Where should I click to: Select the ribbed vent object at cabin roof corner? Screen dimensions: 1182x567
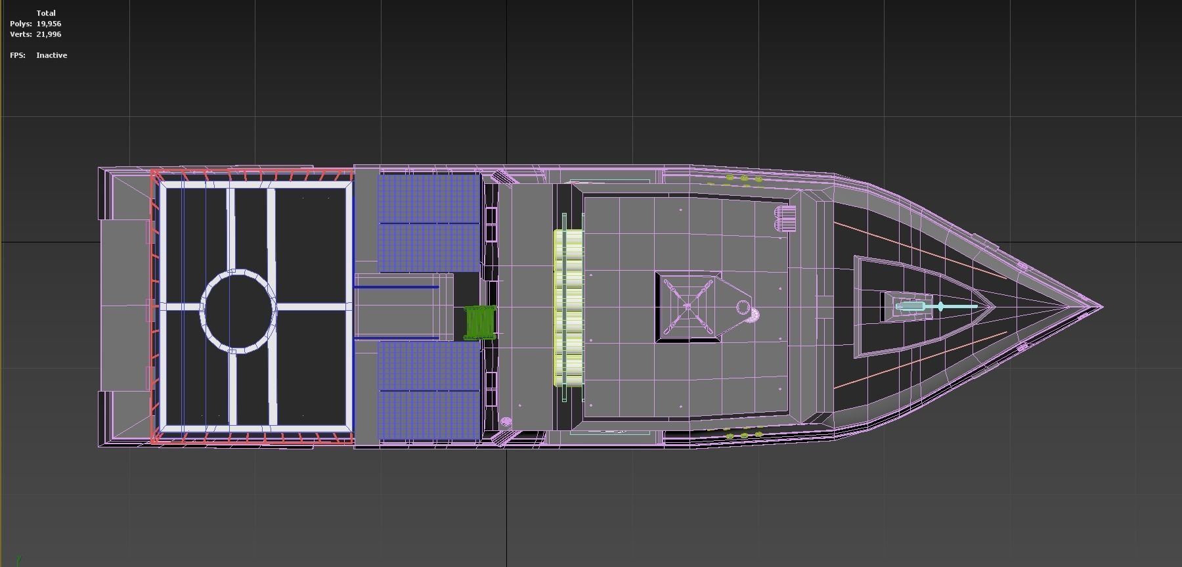[786, 217]
